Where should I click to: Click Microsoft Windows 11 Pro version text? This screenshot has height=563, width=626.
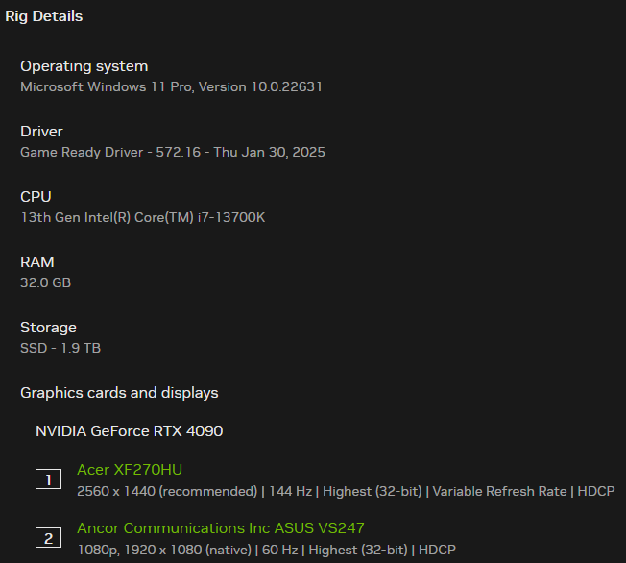[x=171, y=86]
